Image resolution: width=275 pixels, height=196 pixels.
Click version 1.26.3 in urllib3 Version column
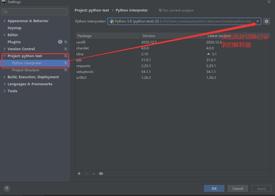pos(146,78)
